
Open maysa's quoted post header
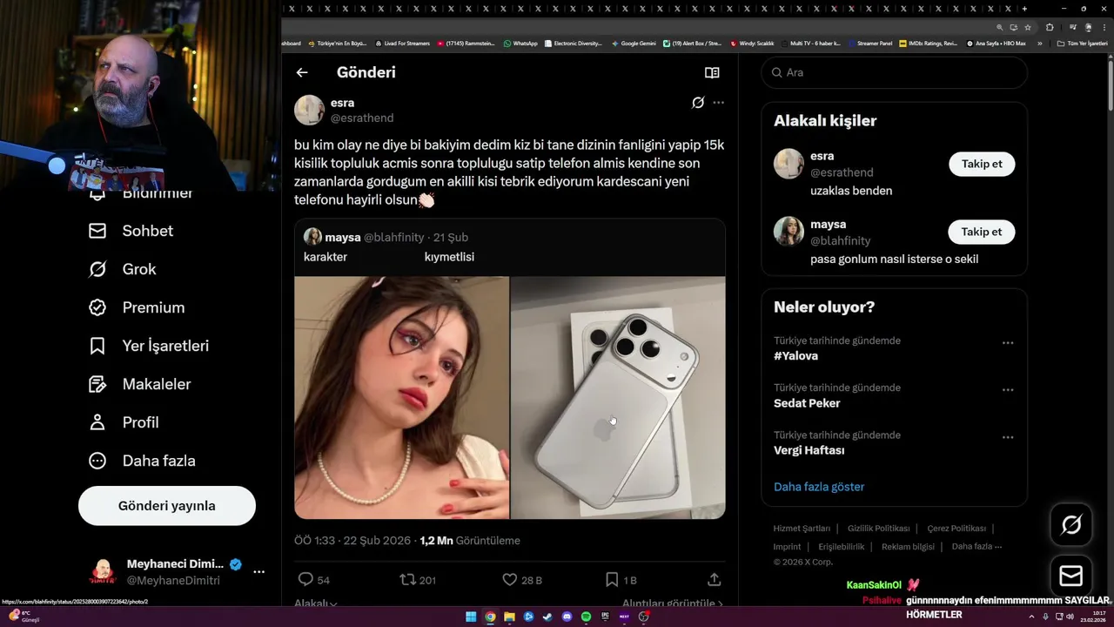[x=386, y=237]
